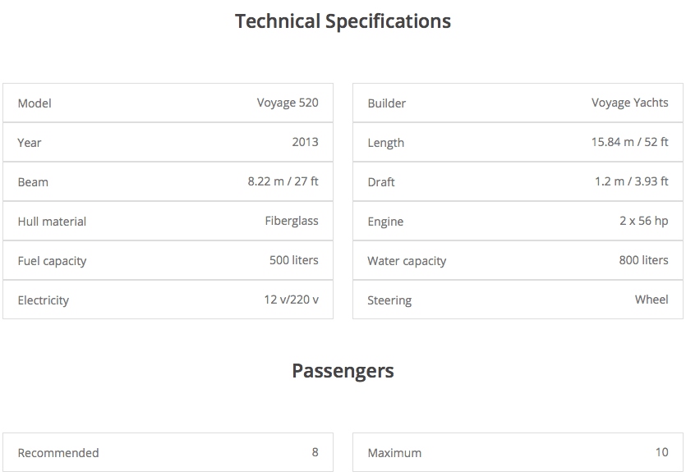The height and width of the screenshot is (476, 686).
Task: Click the Technical Specifications heading
Action: click(343, 21)
